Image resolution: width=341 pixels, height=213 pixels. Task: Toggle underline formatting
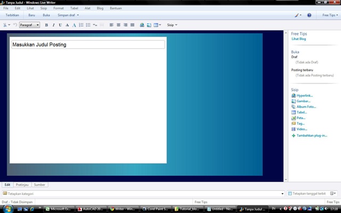(60, 25)
